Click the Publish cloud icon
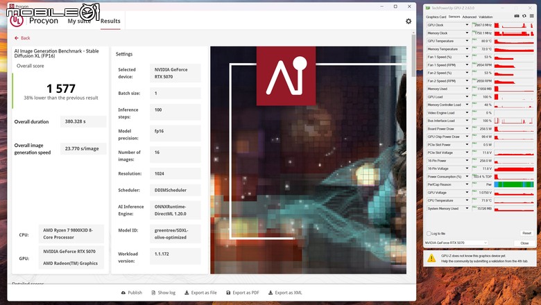This screenshot has width=541, height=305. (x=123, y=293)
